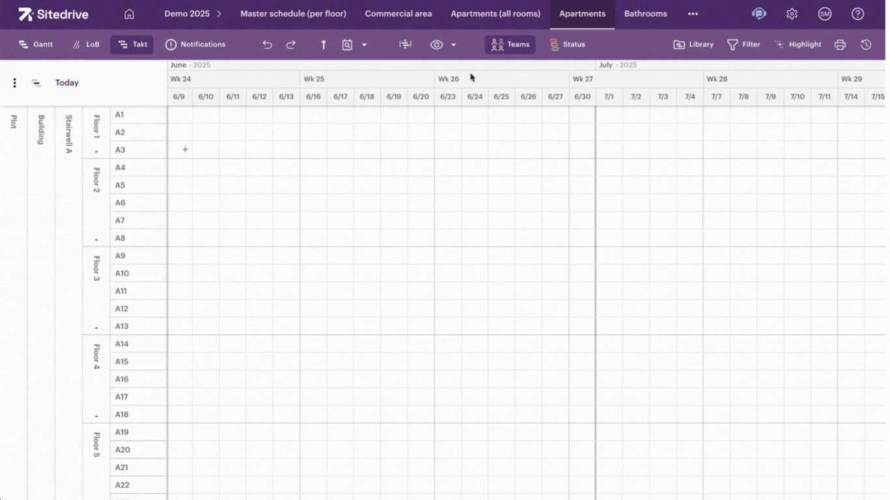Expand the calendar zoom dropdown arrow
The width and height of the screenshot is (890, 500).
tap(364, 44)
